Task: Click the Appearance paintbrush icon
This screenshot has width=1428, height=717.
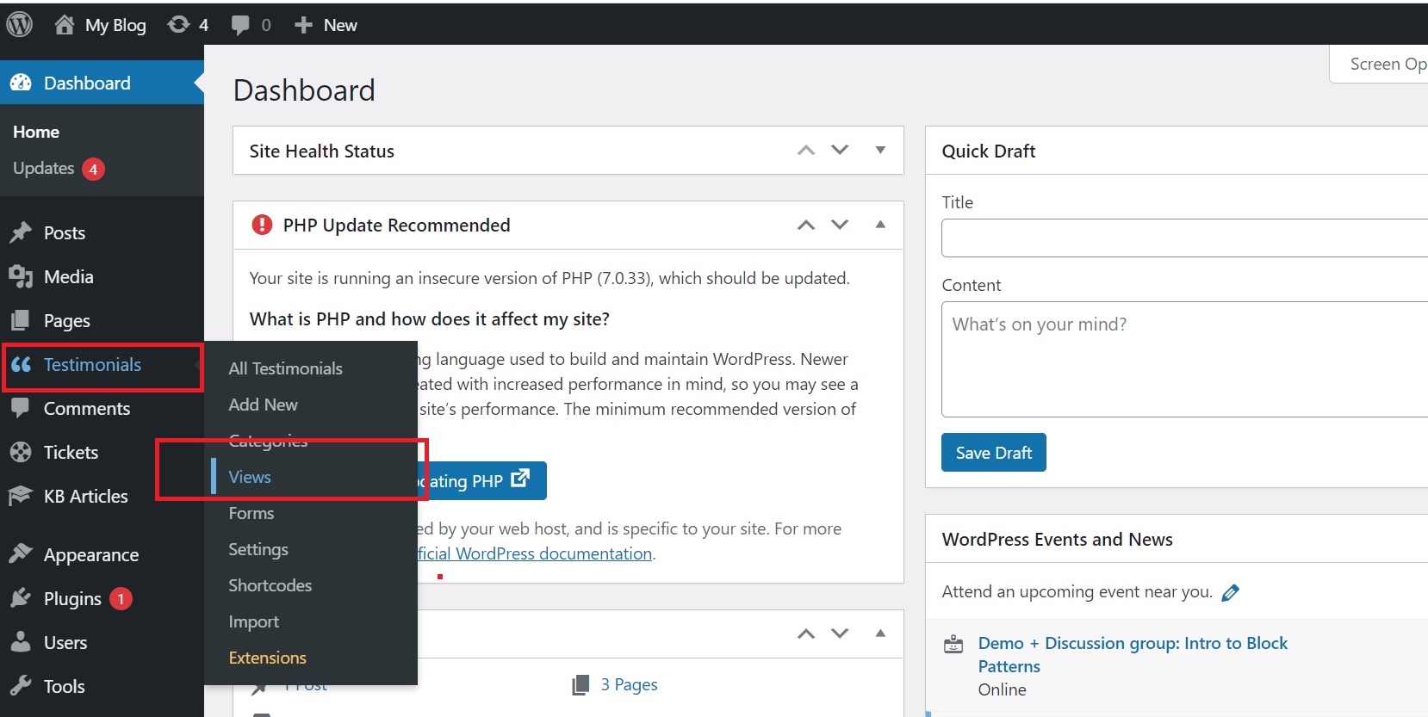Action: (x=21, y=554)
